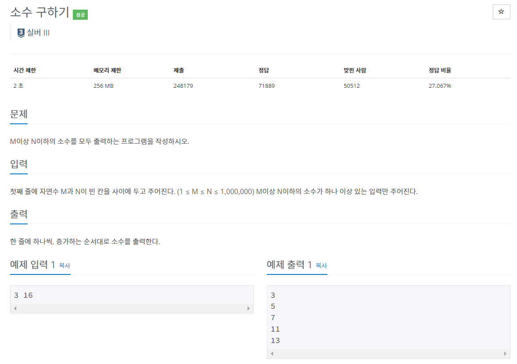The height and width of the screenshot is (364, 517).
Task: Click the 메모리 제한 column header
Action: tap(107, 70)
